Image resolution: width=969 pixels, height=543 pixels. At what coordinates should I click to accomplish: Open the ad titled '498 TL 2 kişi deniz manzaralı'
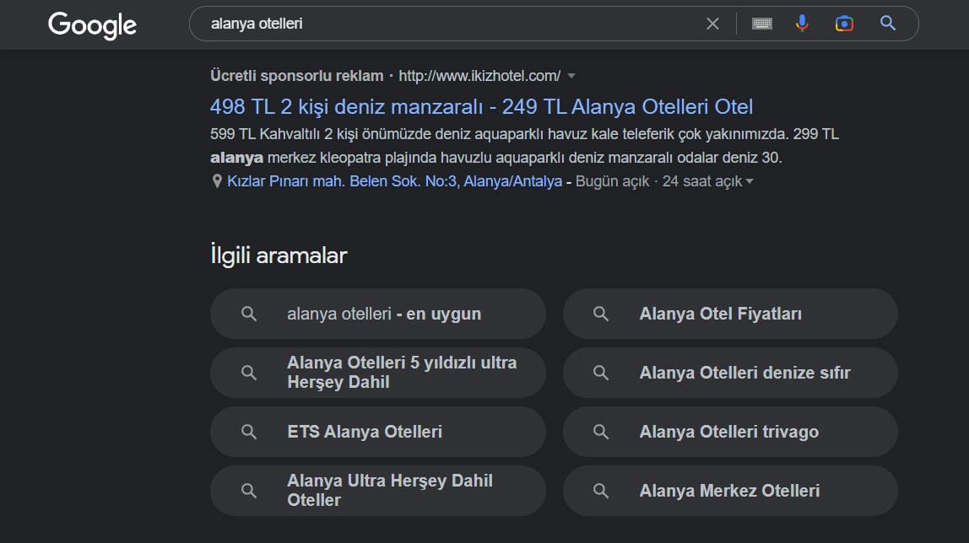(x=481, y=107)
